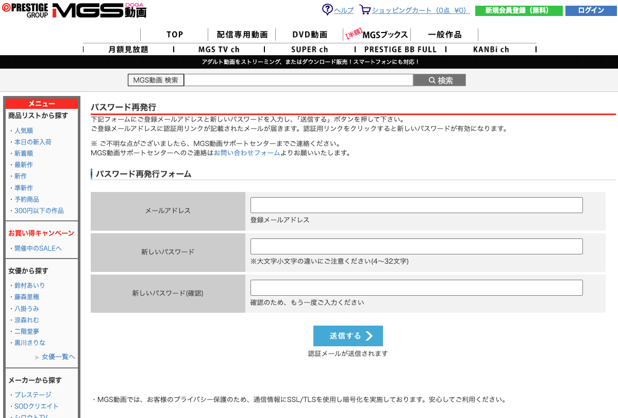Click the 送信する submit button
The width and height of the screenshot is (618, 418).
click(x=348, y=336)
